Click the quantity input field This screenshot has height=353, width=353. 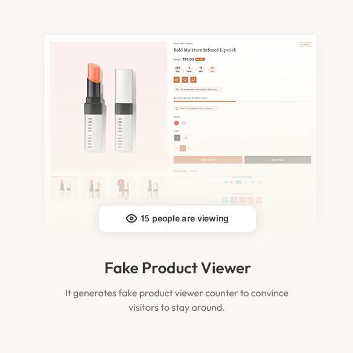click(x=183, y=148)
